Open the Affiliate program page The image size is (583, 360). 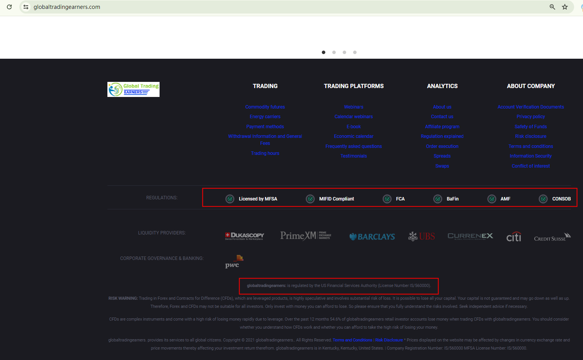442,127
